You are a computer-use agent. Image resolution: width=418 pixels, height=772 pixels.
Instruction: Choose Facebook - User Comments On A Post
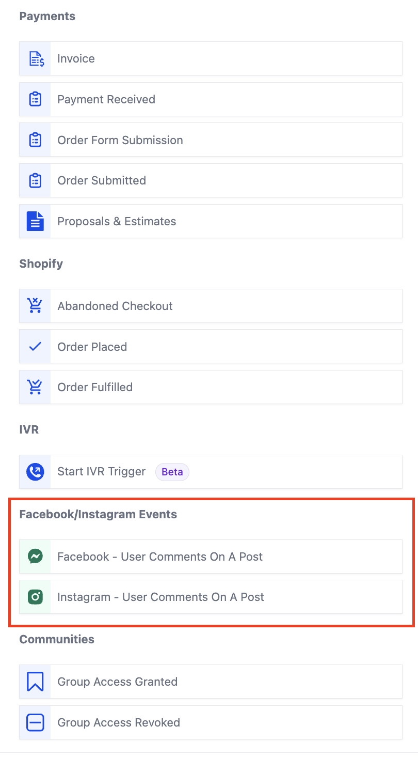pyautogui.click(x=211, y=557)
